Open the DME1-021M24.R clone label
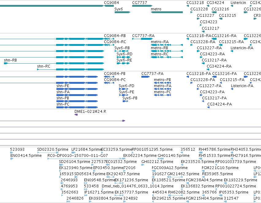Image resolution: width=261 pixels, height=203 pixels. click(90, 112)
